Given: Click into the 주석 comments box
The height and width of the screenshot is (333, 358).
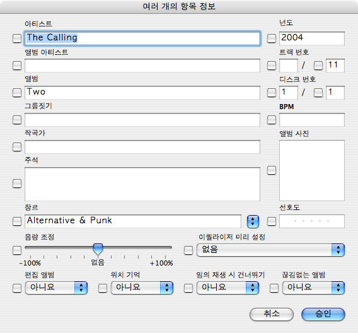Looking at the screenshot, I should (142, 184).
